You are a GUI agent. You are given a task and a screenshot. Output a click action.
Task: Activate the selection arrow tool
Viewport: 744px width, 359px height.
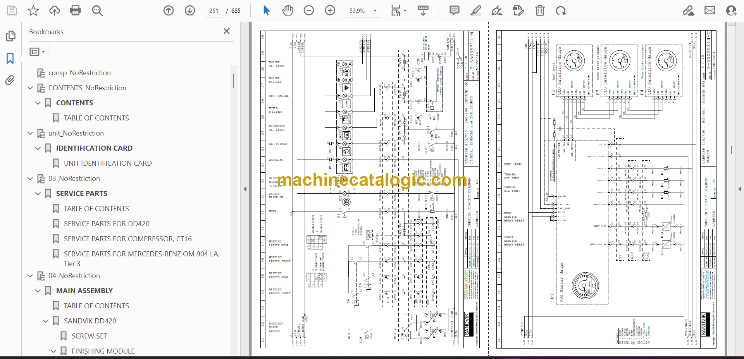[266, 10]
